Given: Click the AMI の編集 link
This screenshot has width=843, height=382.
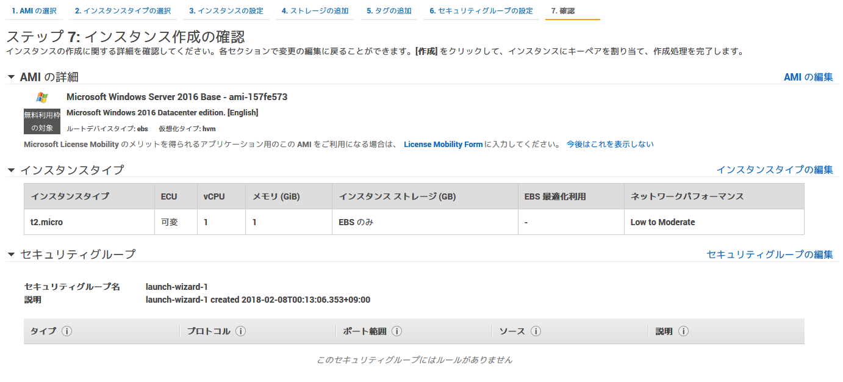Looking at the screenshot, I should tap(808, 77).
